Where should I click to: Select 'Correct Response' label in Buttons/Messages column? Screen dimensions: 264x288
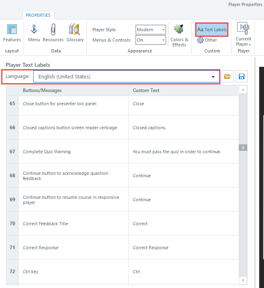tap(41, 248)
